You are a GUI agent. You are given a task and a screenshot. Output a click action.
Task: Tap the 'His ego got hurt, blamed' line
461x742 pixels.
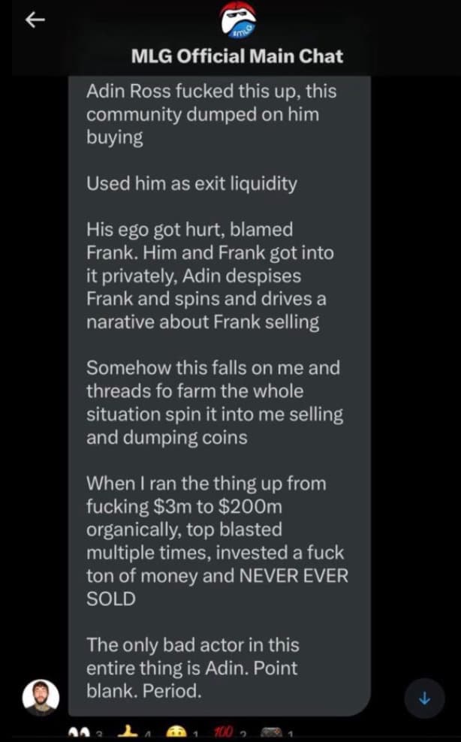pos(189,229)
